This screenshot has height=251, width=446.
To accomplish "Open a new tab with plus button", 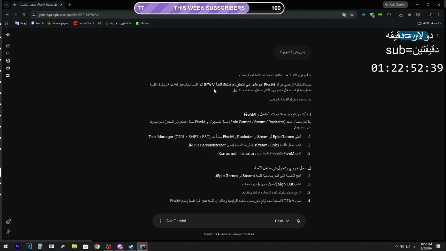I will coord(69,5).
